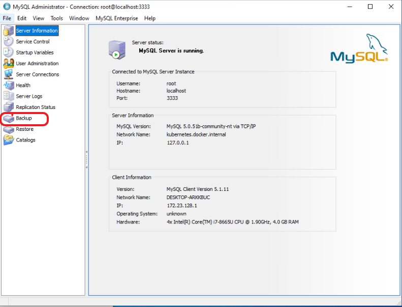
Task: Select the Server Connections icon
Action: pyautogui.click(x=9, y=74)
